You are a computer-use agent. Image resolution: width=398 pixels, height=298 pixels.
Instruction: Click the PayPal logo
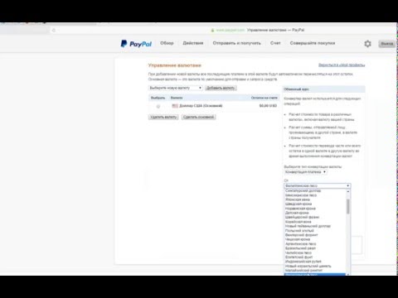click(x=136, y=44)
